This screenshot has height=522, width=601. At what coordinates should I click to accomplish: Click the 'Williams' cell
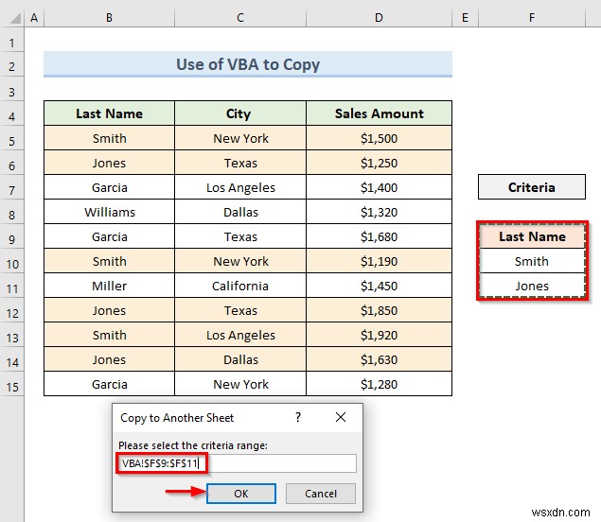tap(109, 212)
